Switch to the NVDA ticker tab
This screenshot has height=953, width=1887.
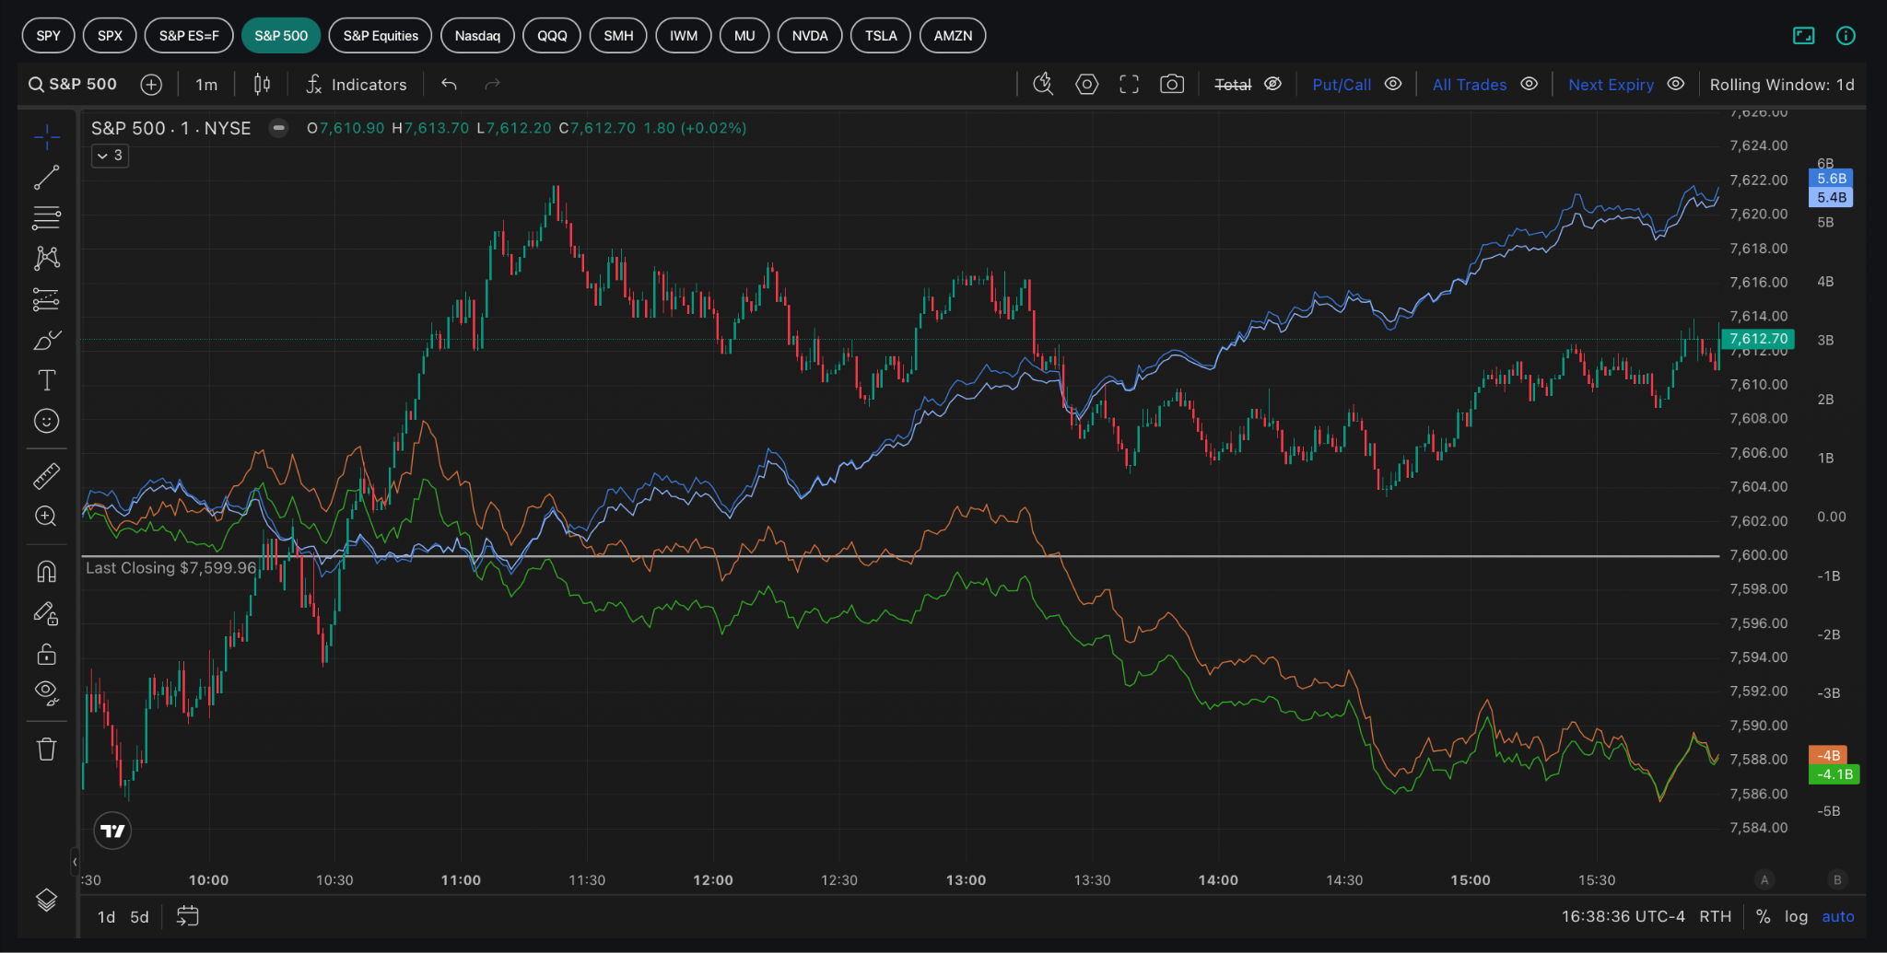point(809,36)
